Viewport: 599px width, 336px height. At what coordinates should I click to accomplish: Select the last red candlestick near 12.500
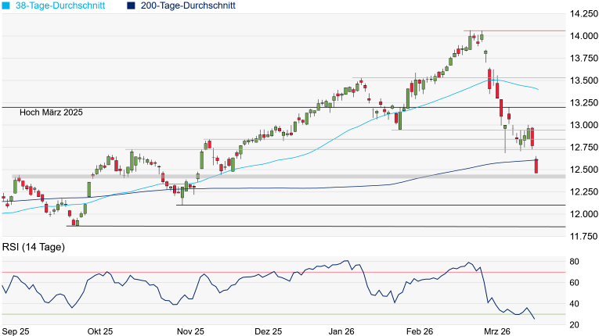coord(536,166)
